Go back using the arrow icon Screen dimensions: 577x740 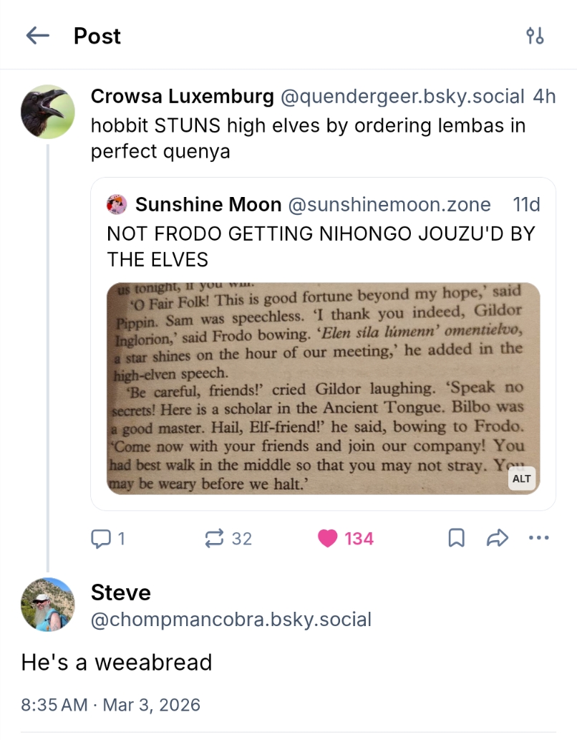coord(37,36)
